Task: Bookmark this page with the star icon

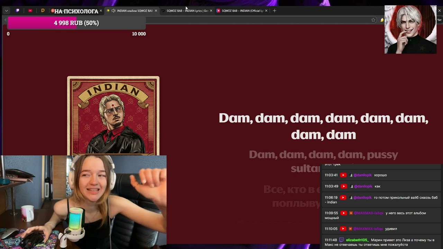Action: click(373, 20)
